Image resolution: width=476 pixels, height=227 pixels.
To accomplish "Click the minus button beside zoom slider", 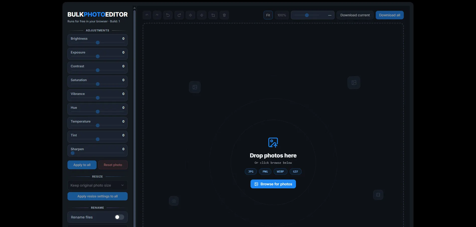I will [x=330, y=15].
